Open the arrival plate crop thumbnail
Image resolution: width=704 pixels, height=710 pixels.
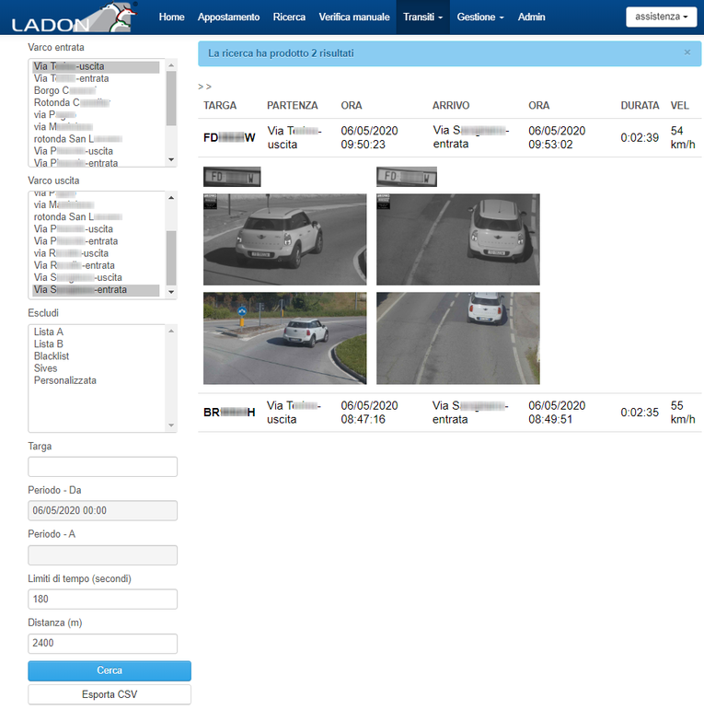coord(407,177)
